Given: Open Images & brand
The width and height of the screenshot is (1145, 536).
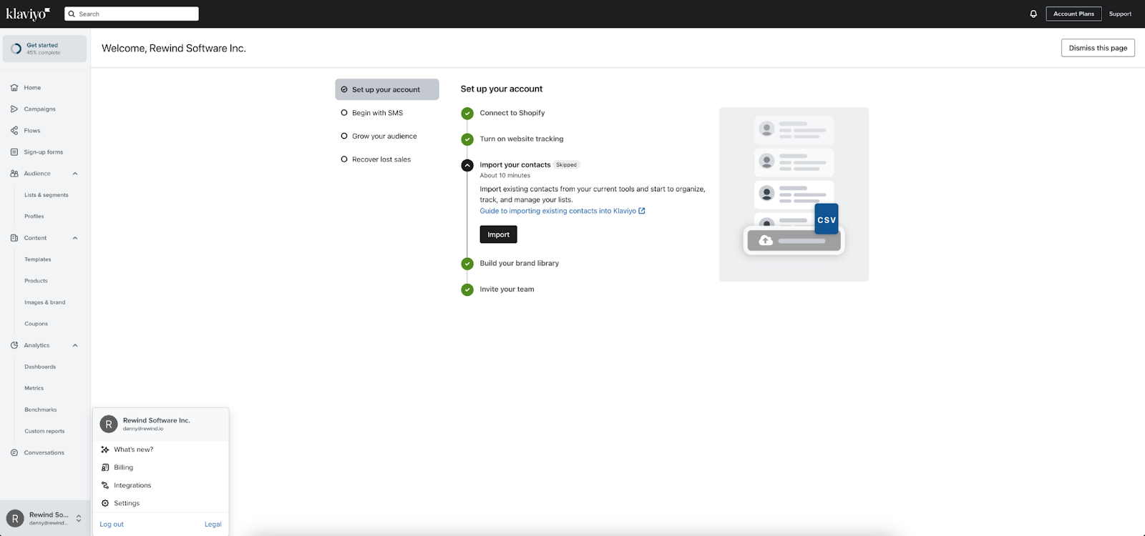Looking at the screenshot, I should pos(45,302).
